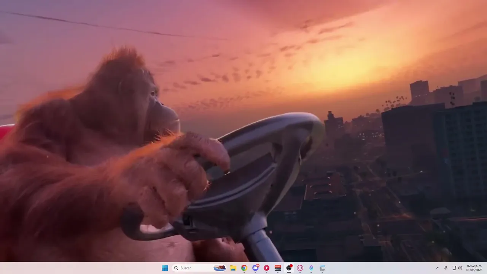Viewport: 487px width, 274px height.
Task: Launch Google Chrome from the taskbar
Action: pos(244,268)
